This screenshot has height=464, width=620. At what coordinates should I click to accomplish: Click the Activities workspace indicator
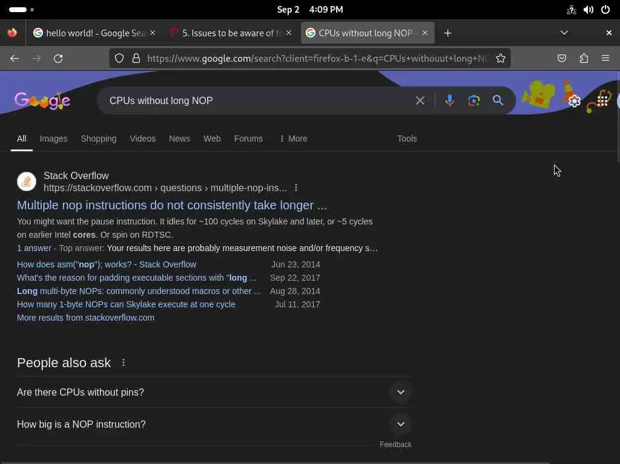point(21,10)
